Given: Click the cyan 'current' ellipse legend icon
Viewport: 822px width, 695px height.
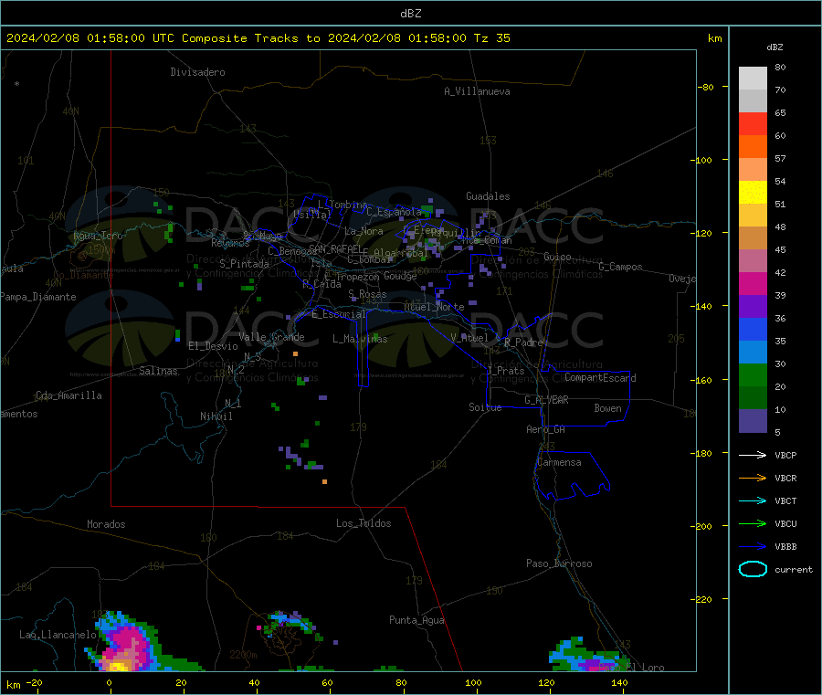Looking at the screenshot, I should click(753, 569).
